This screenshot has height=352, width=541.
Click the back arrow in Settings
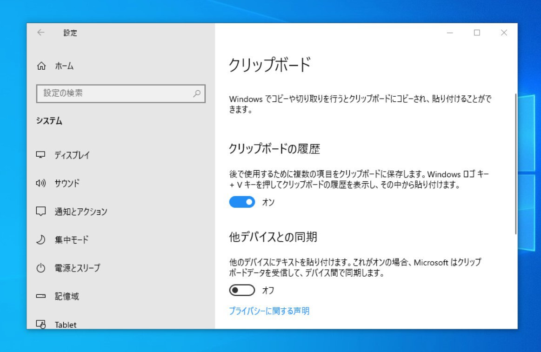pos(41,33)
